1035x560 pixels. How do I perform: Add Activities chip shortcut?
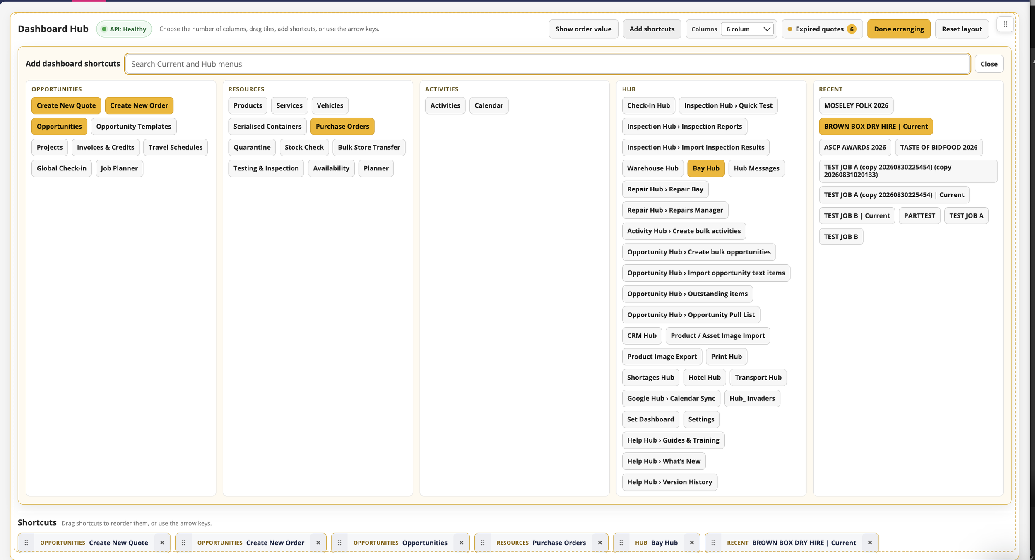445,105
